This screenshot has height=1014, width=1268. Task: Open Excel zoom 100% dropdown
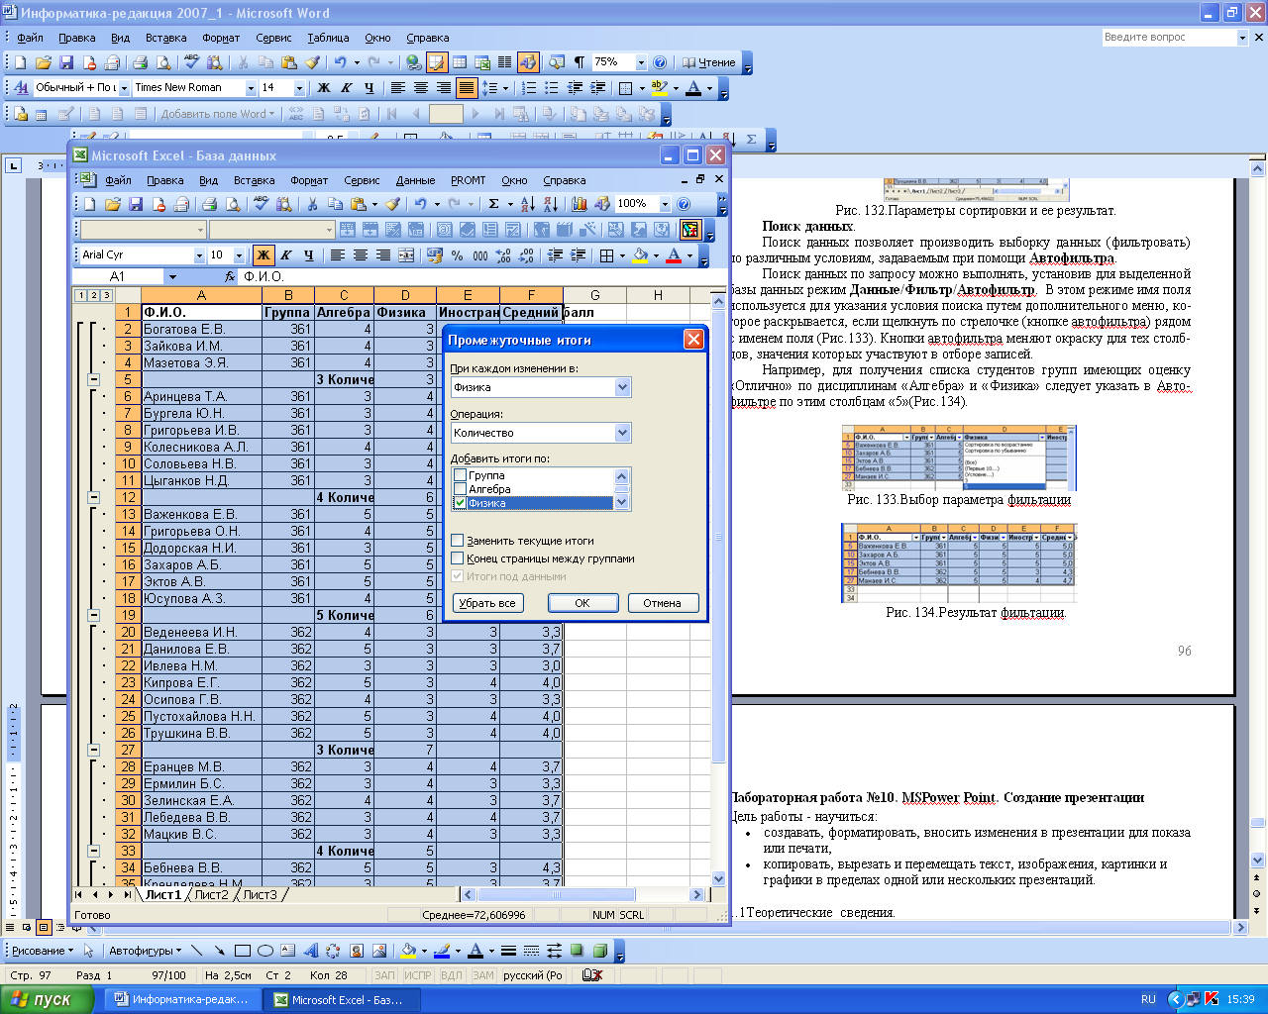pyautogui.click(x=665, y=204)
